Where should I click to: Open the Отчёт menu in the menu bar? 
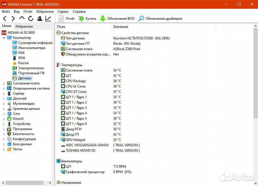pyautogui.click(x=28, y=11)
